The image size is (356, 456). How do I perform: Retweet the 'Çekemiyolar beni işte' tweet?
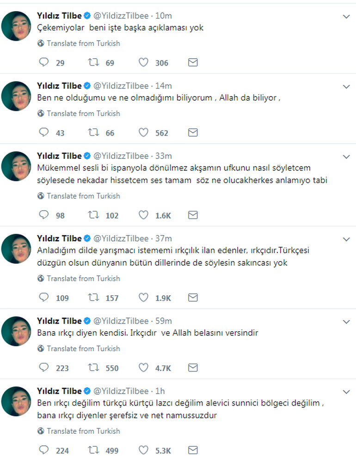point(93,62)
